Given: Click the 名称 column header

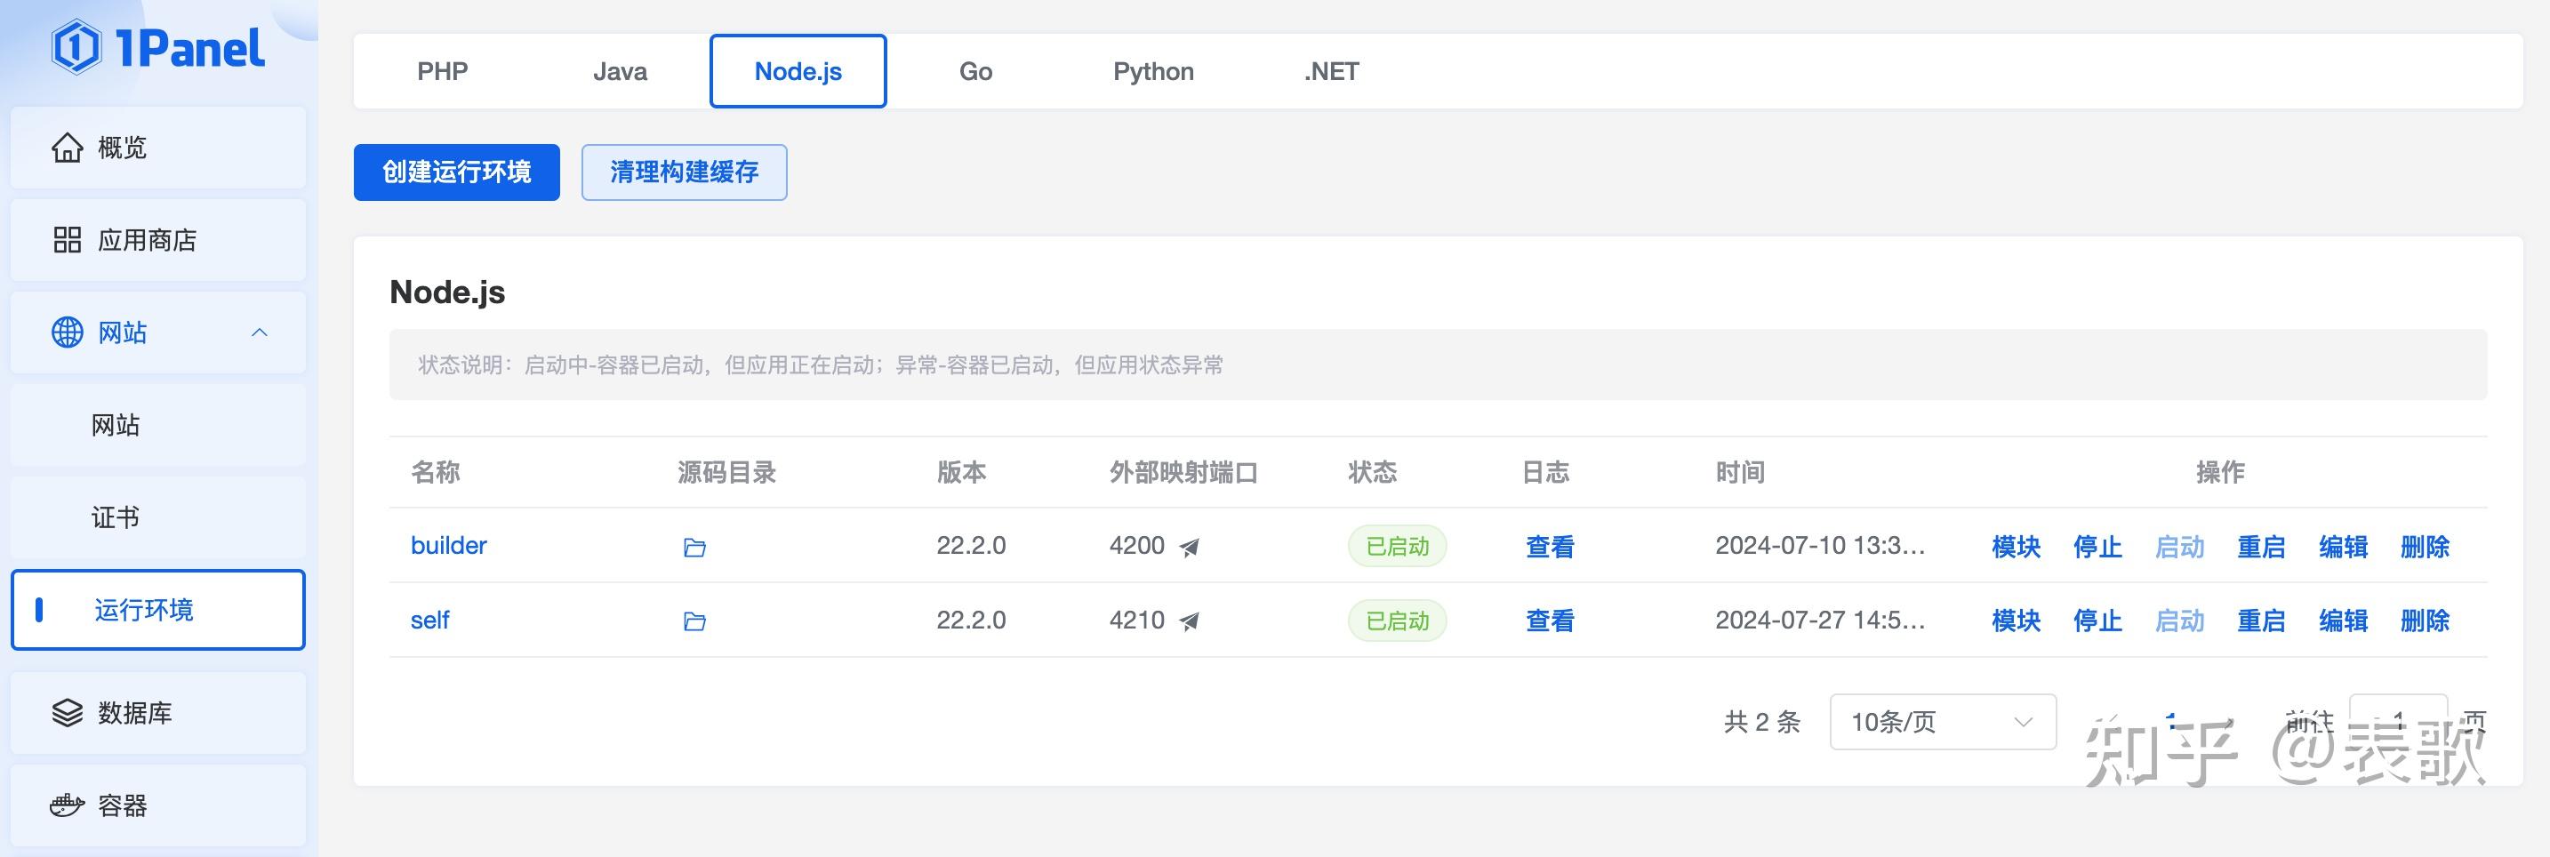Looking at the screenshot, I should (436, 472).
